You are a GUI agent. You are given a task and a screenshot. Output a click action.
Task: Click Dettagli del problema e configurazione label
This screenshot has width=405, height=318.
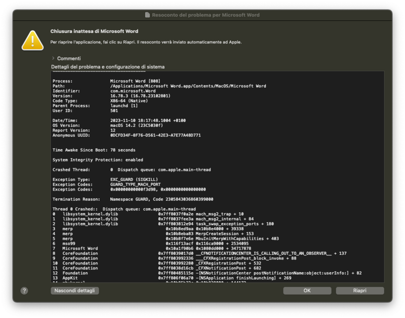(x=108, y=67)
